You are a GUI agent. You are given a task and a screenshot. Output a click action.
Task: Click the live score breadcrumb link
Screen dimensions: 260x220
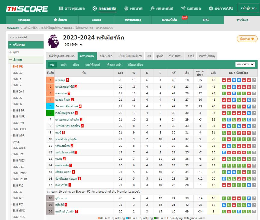tap(13, 28)
